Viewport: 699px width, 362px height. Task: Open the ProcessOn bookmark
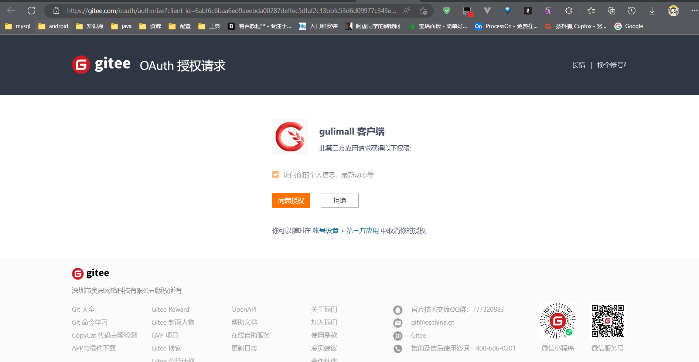(x=506, y=26)
